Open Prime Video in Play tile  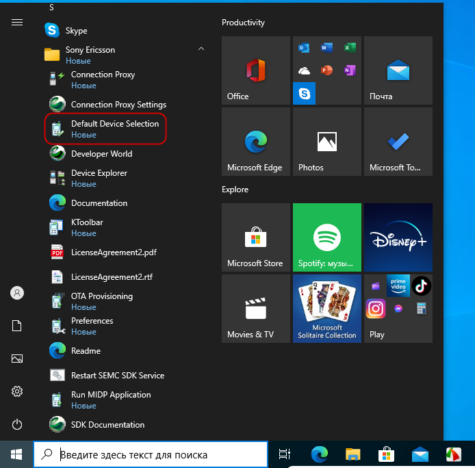(398, 285)
